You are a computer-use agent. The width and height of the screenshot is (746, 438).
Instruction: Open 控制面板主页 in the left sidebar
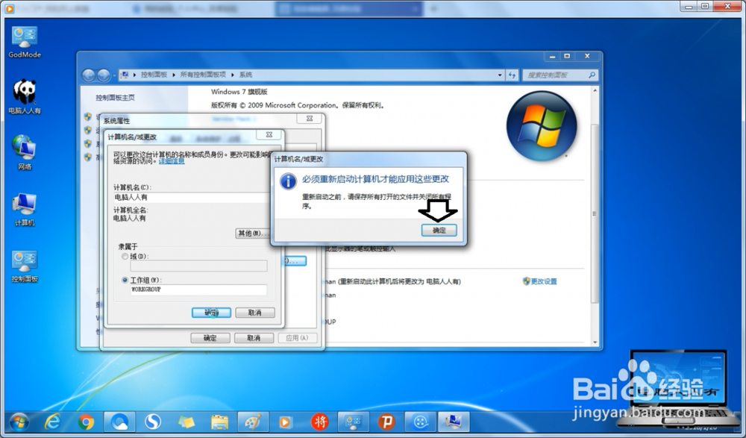pos(115,98)
